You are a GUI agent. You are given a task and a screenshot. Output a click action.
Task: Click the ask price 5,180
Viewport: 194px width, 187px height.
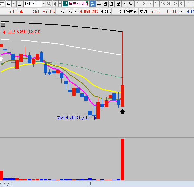[x=156, y=12]
